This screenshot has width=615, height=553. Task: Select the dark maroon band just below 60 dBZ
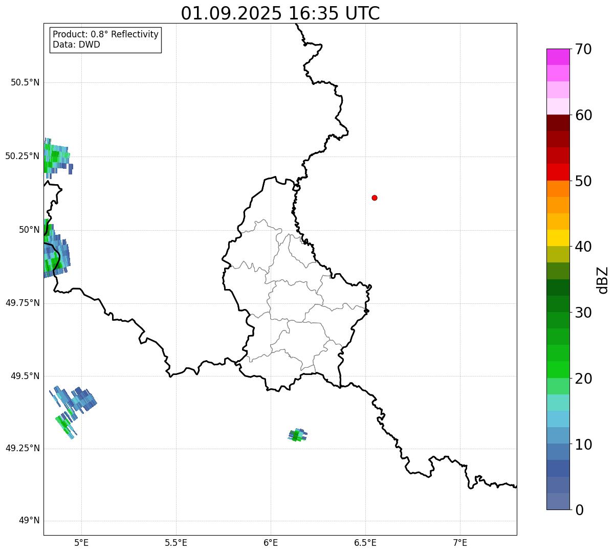[558, 123]
